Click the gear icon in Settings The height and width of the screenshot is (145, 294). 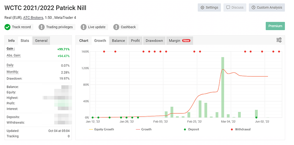click(x=202, y=7)
